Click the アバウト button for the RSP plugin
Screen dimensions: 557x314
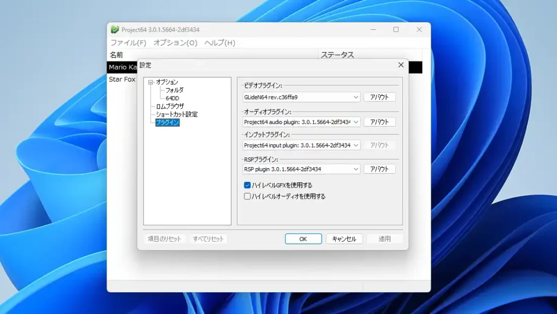pos(380,169)
